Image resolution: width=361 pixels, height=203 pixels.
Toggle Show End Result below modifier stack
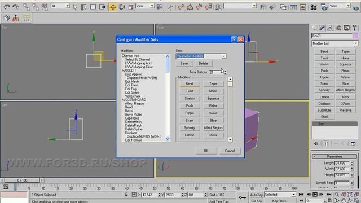coord(326,144)
